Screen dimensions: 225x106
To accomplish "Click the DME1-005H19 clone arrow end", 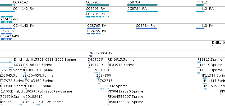I will 90,56.
